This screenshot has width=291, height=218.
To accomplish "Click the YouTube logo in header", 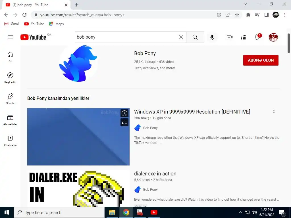I will coord(33,37).
